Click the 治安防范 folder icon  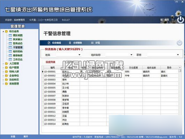[7, 79]
